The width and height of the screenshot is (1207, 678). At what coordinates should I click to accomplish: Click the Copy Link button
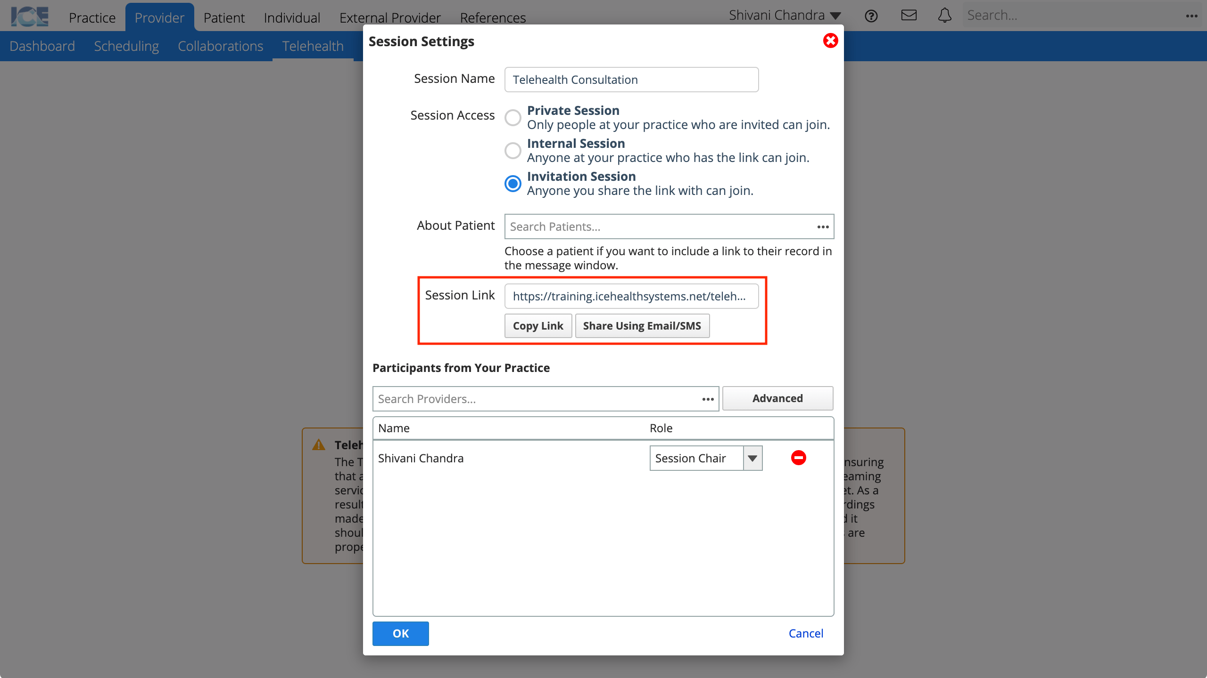[x=538, y=325]
